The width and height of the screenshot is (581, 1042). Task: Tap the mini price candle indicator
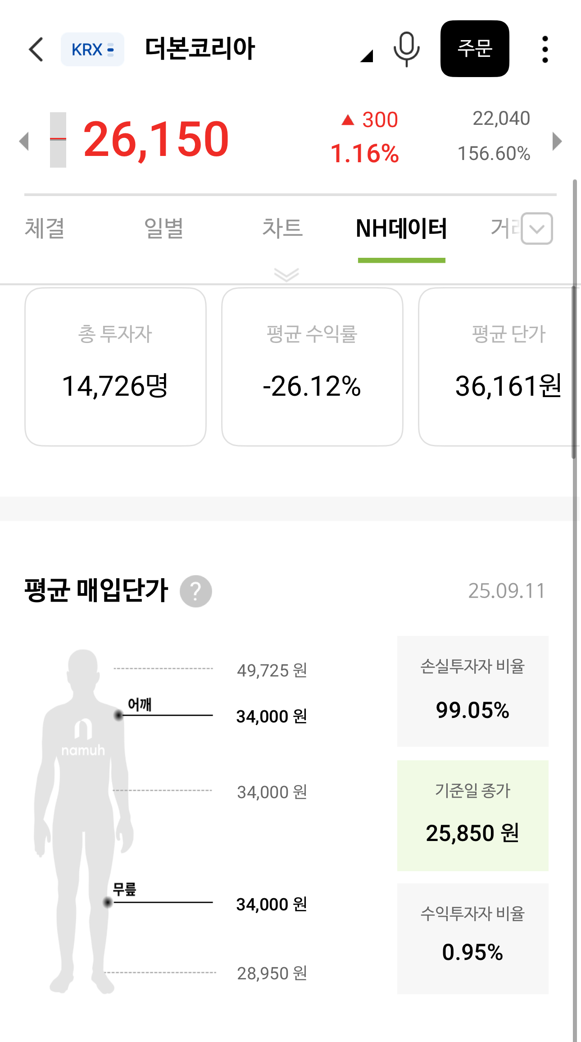pyautogui.click(x=58, y=140)
